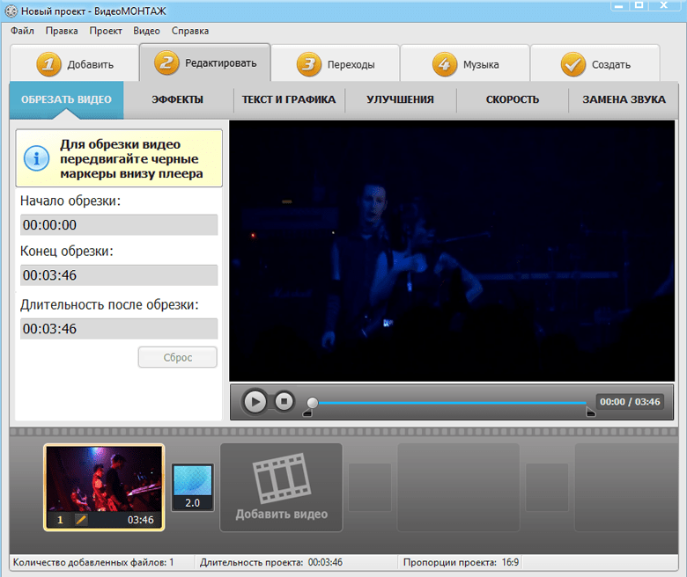Click the Сброс button
Viewport: 687px width, 577px height.
click(177, 357)
